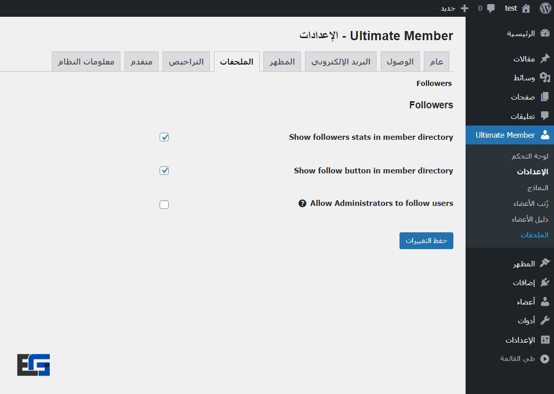Image resolution: width=554 pixels, height=394 pixels.
Task: Open the التراخيص settings tab
Action: coord(186,62)
